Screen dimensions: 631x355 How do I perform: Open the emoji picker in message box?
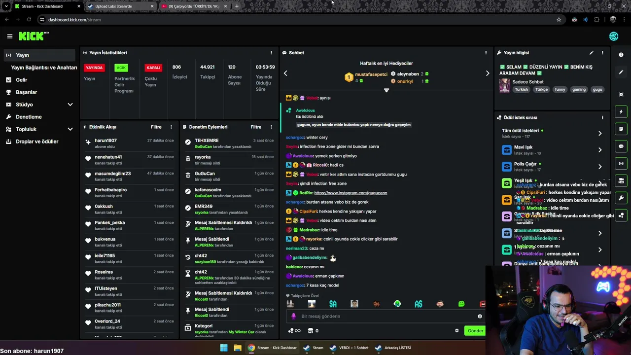(x=480, y=317)
